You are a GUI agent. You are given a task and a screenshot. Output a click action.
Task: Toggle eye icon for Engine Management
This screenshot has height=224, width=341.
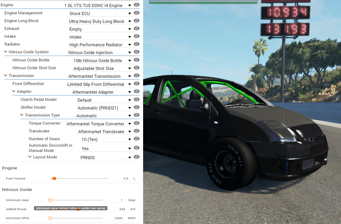coord(137,13)
